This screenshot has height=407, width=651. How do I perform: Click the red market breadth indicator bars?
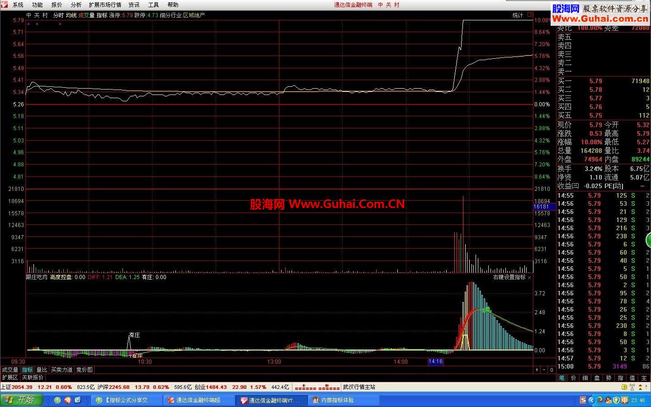point(316,388)
